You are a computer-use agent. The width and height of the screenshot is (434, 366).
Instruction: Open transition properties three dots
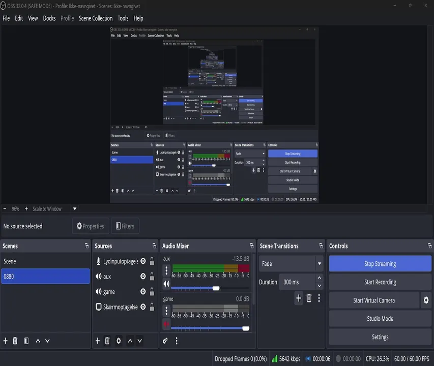[319, 298]
